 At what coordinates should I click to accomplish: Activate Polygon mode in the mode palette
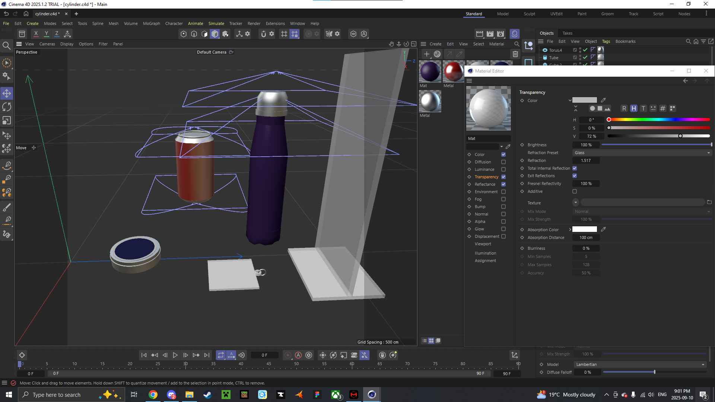(x=204, y=34)
